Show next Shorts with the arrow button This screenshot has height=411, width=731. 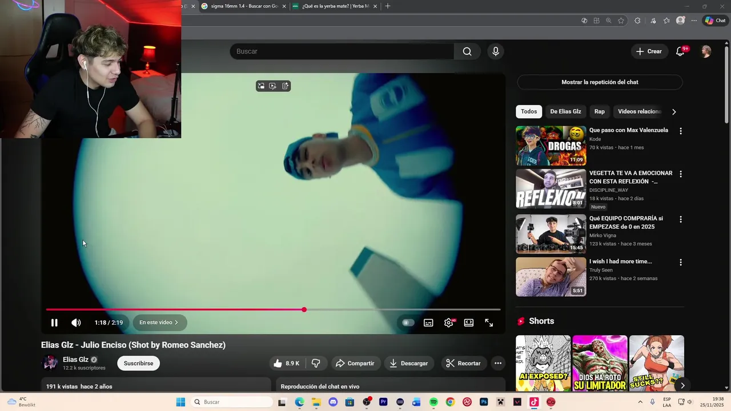(x=682, y=385)
